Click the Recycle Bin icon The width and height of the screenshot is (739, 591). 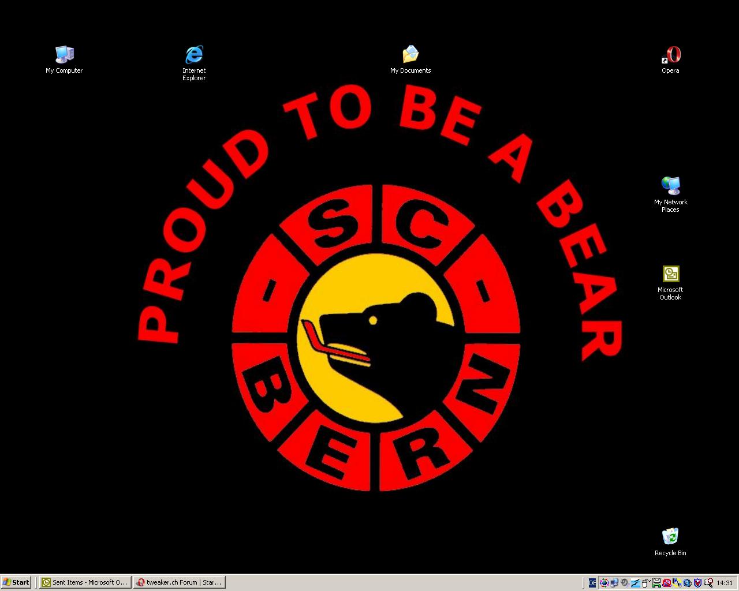tap(670, 537)
